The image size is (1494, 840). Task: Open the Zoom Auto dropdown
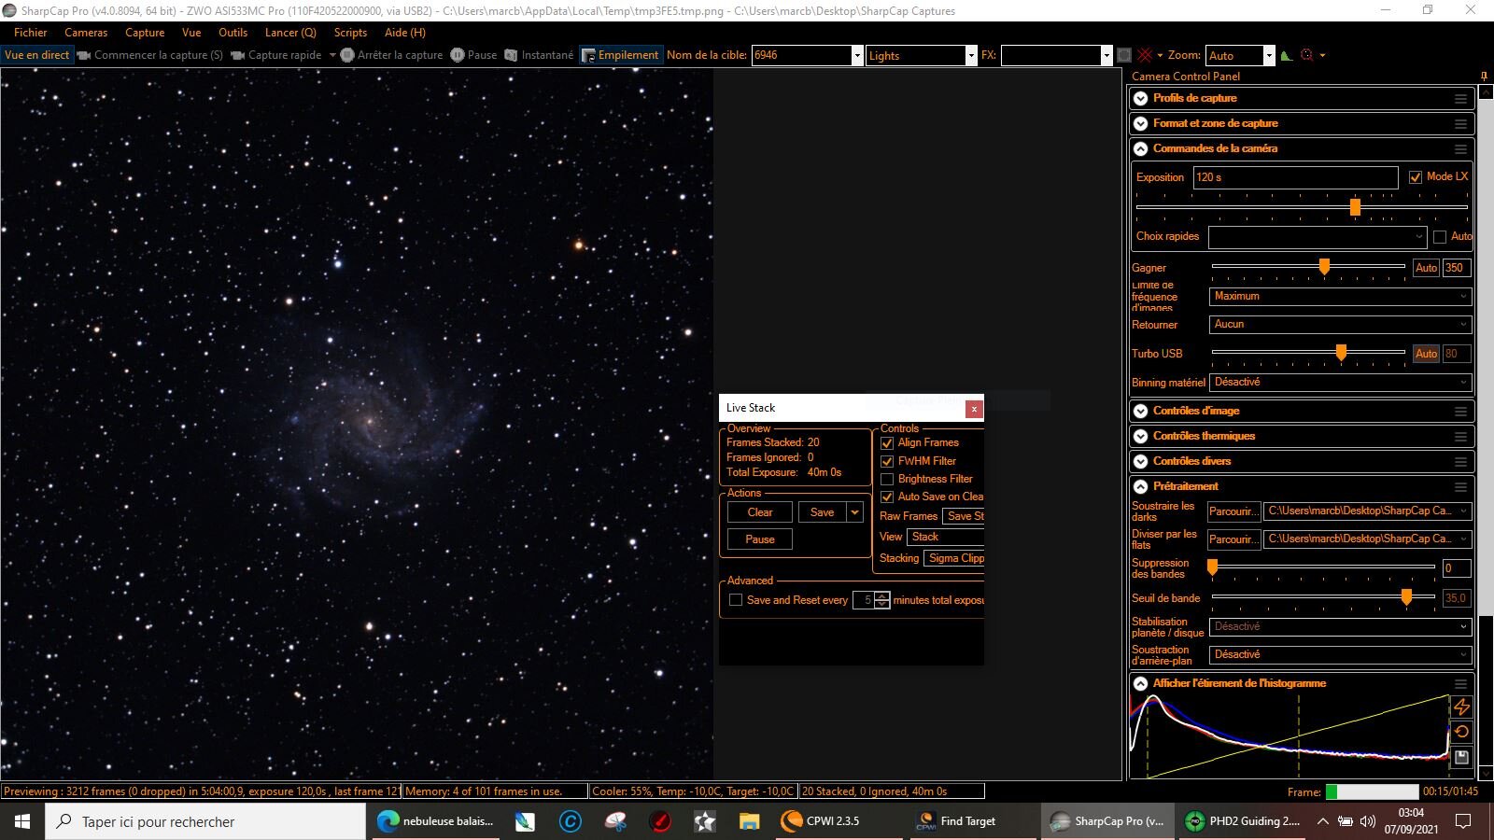[1268, 55]
